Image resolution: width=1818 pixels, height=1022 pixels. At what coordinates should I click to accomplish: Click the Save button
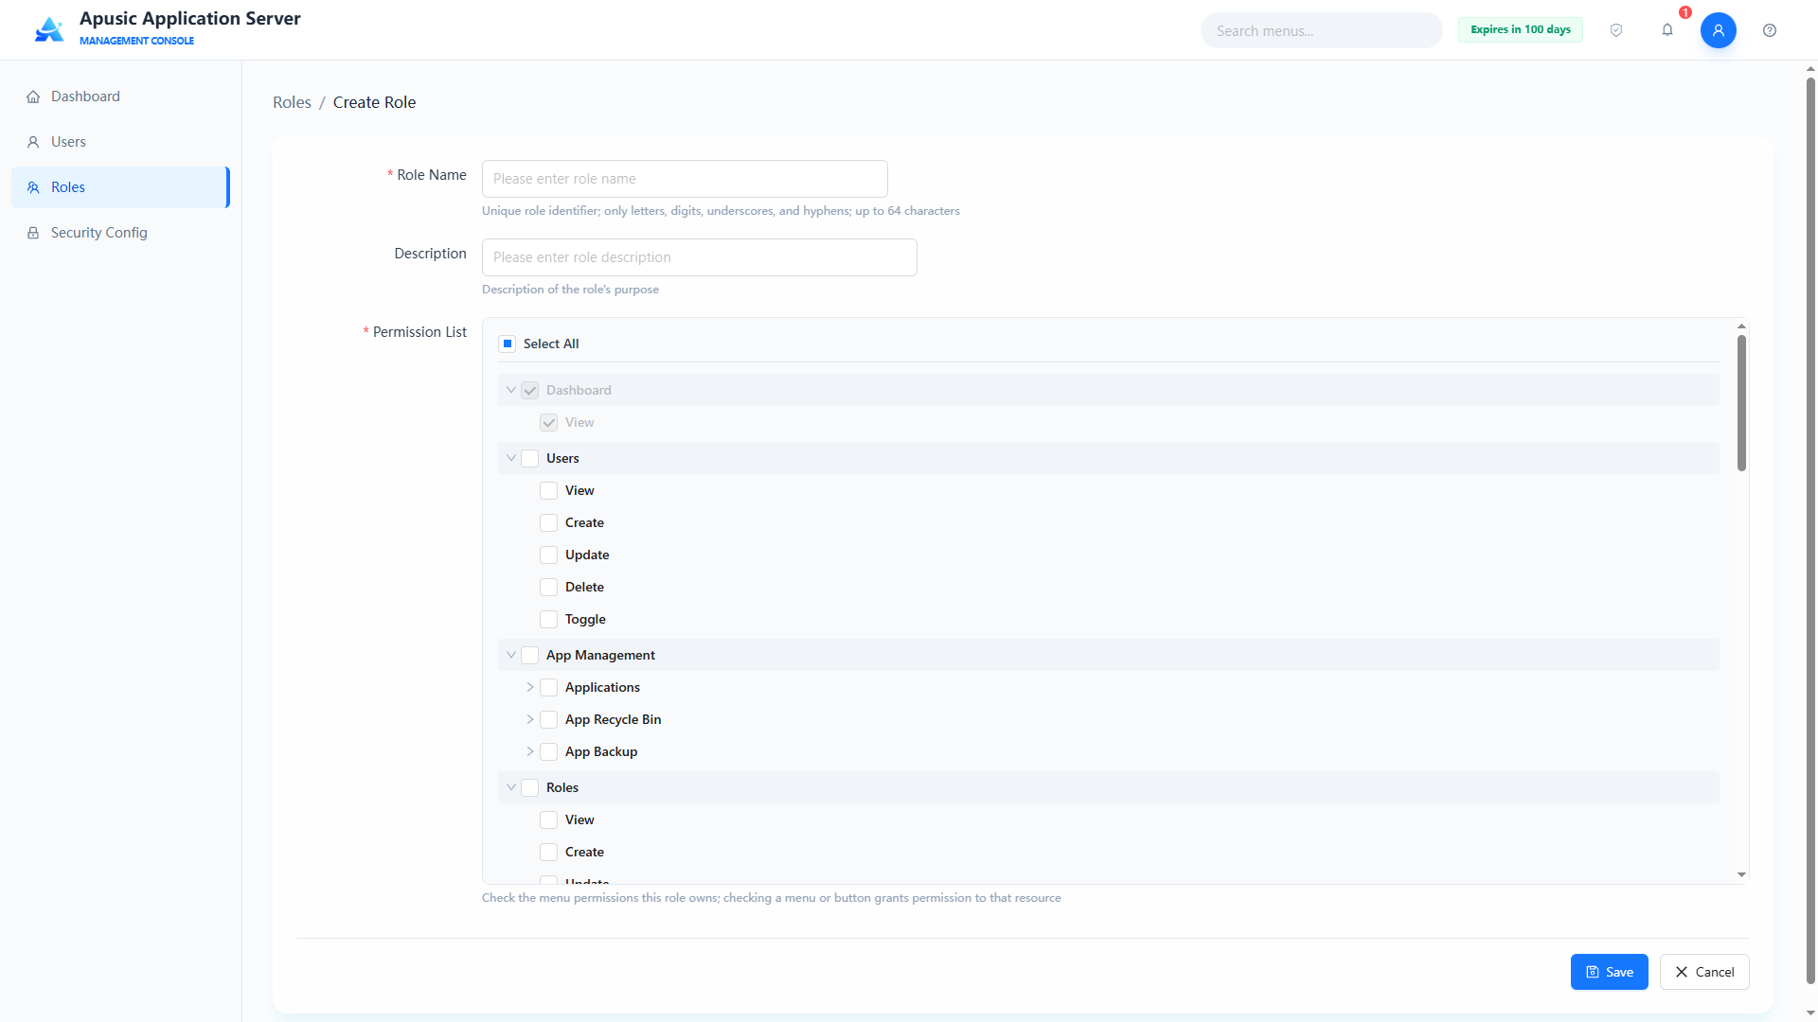[x=1609, y=972]
